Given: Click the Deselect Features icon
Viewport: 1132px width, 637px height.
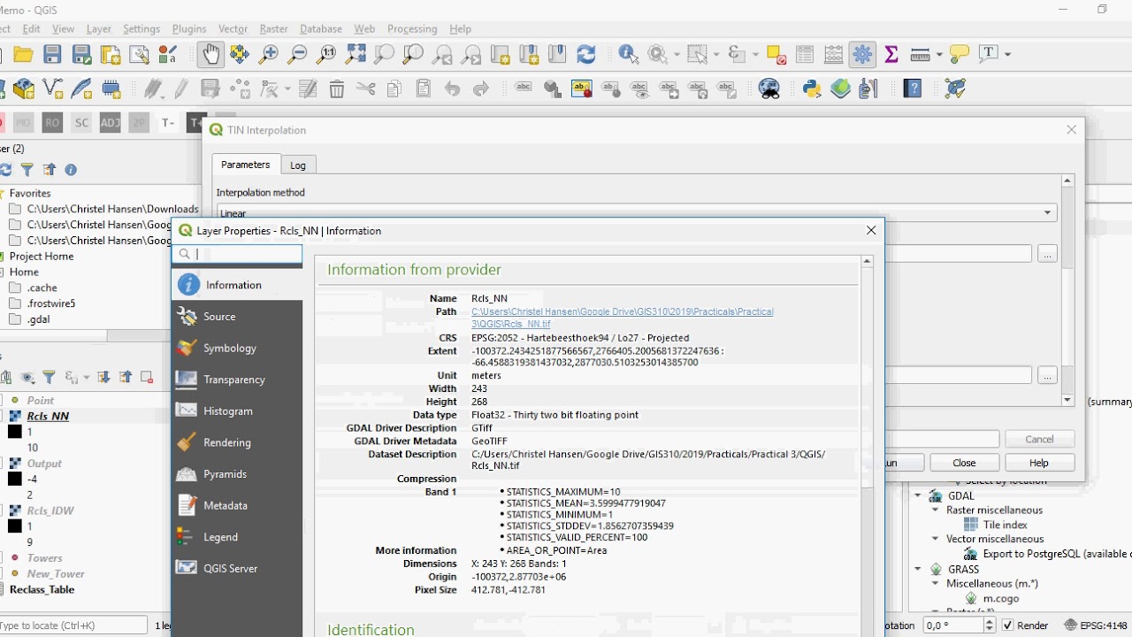Looking at the screenshot, I should 776,54.
